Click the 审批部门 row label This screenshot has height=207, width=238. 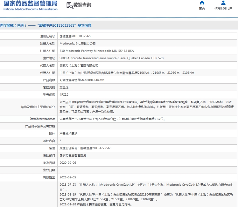49,155
